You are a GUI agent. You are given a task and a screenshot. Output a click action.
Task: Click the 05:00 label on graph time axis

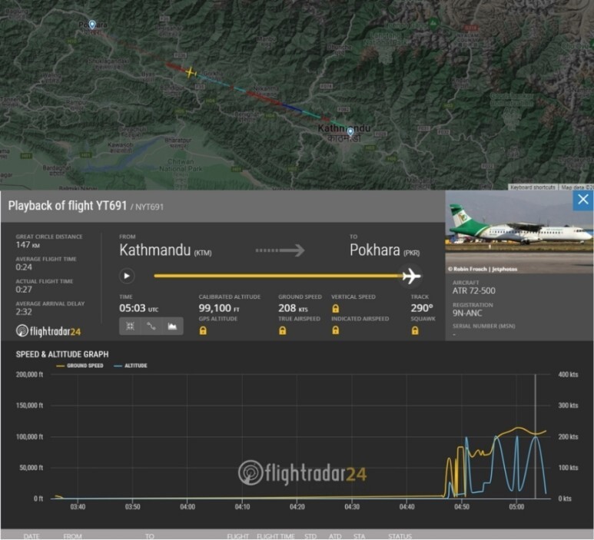tap(516, 507)
